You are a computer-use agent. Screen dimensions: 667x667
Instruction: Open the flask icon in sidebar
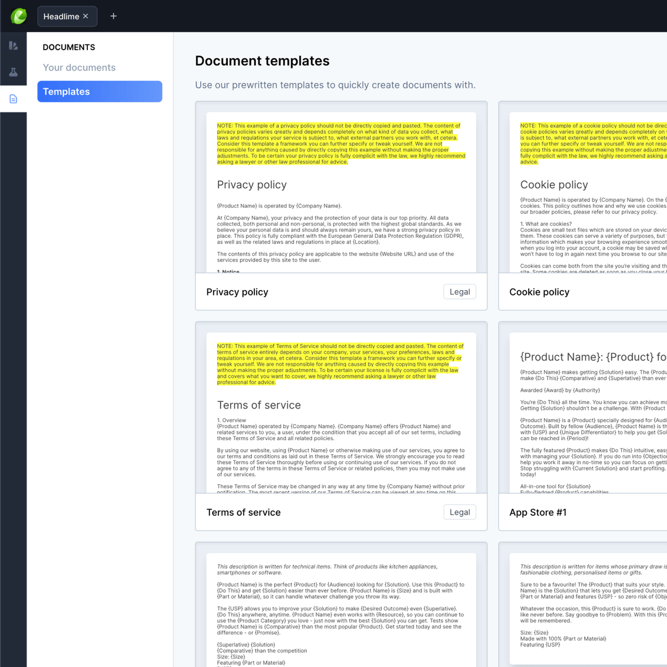point(13,72)
